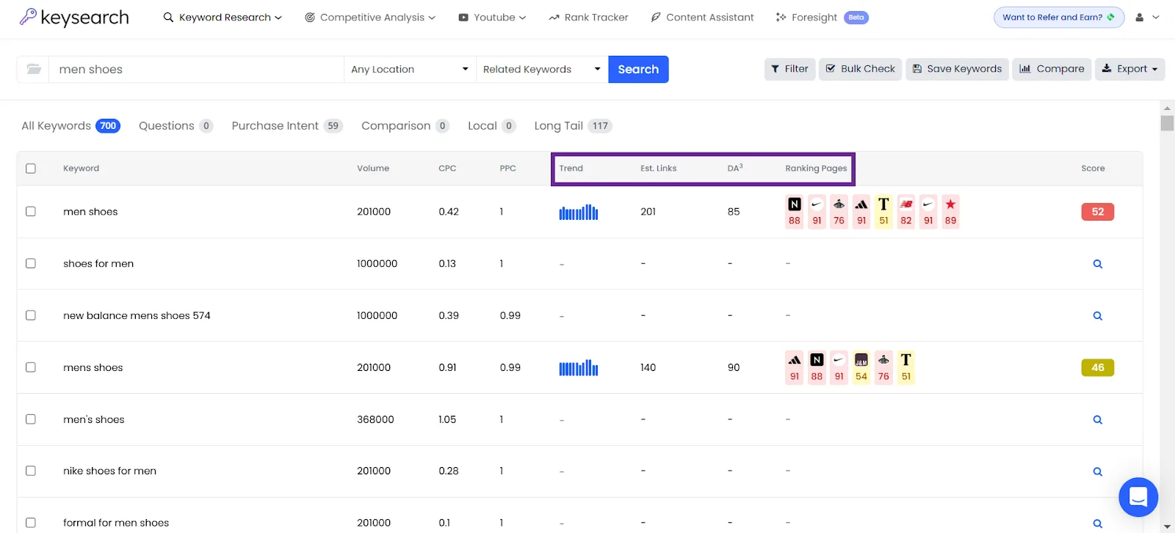Open the Export dropdown

tap(1129, 69)
